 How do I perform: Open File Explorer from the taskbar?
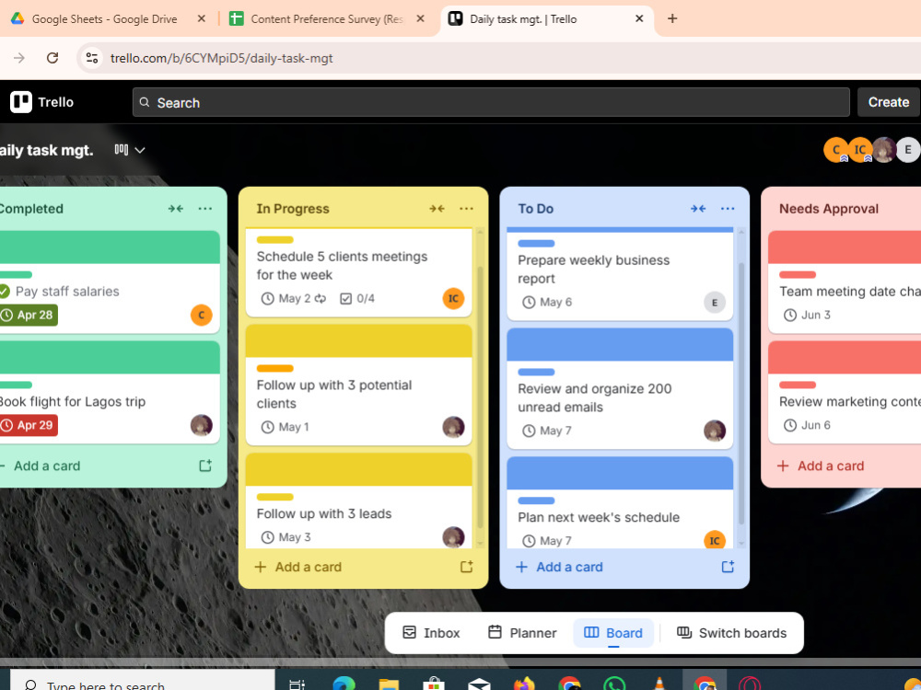(x=389, y=684)
